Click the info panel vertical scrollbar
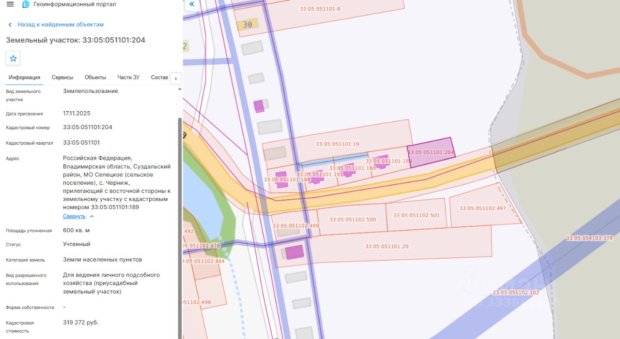 click(x=180, y=227)
